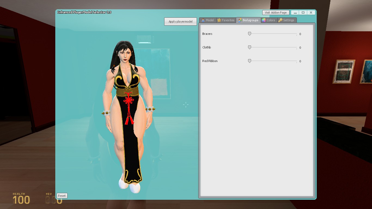The height and width of the screenshot is (209, 372).
Task: Click the Bracers slider handle
Action: [x=249, y=34]
